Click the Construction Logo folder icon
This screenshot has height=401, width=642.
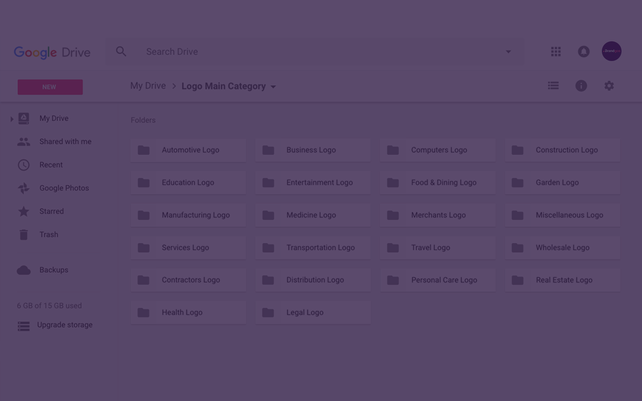(517, 150)
